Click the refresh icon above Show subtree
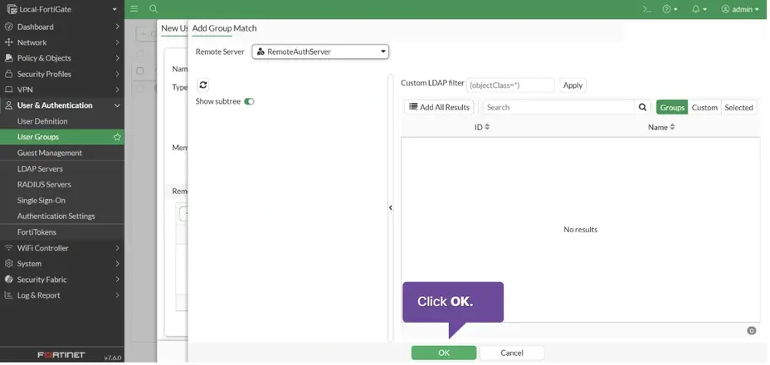The width and height of the screenshot is (770, 365). [202, 85]
